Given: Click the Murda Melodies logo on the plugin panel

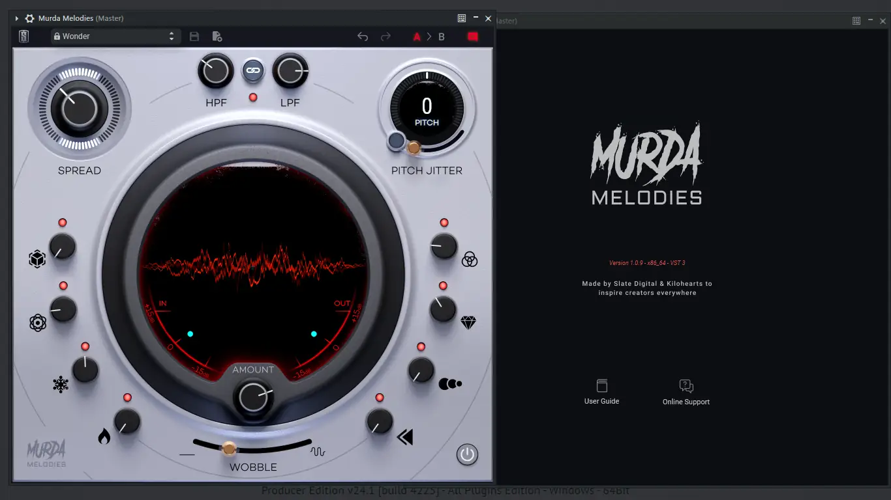Looking at the screenshot, I should (46, 453).
